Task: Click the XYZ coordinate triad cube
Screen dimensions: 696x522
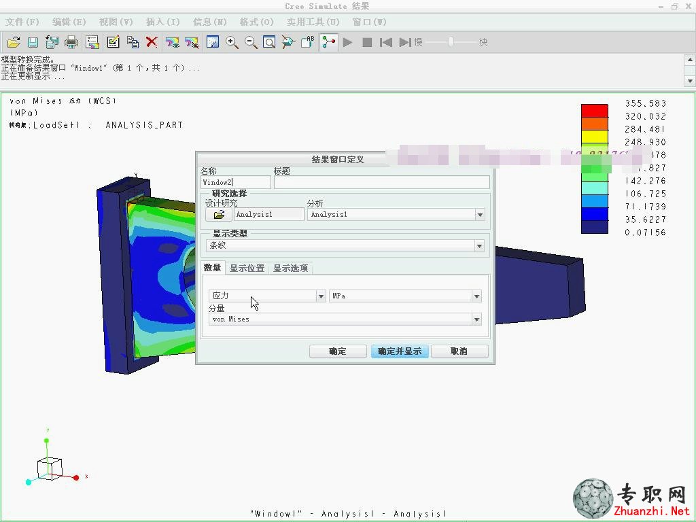Action: coord(49,469)
